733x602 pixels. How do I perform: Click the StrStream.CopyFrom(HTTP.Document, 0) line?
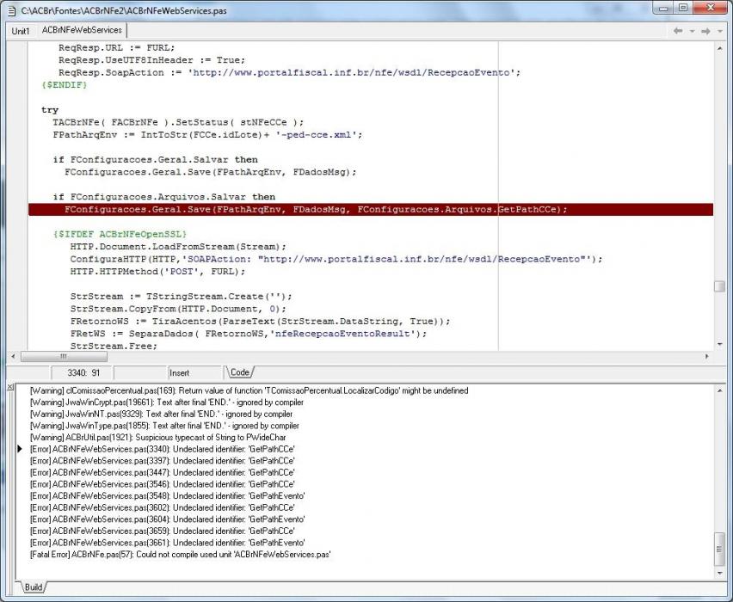(x=178, y=309)
